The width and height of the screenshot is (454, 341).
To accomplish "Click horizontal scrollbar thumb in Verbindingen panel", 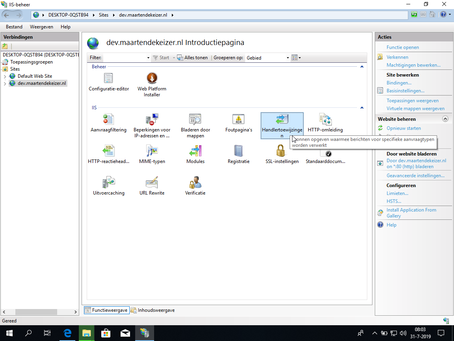I will click(36, 312).
